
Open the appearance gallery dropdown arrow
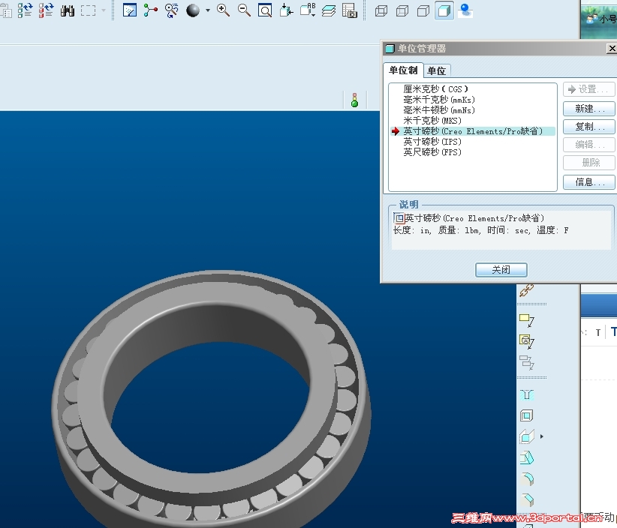click(208, 10)
